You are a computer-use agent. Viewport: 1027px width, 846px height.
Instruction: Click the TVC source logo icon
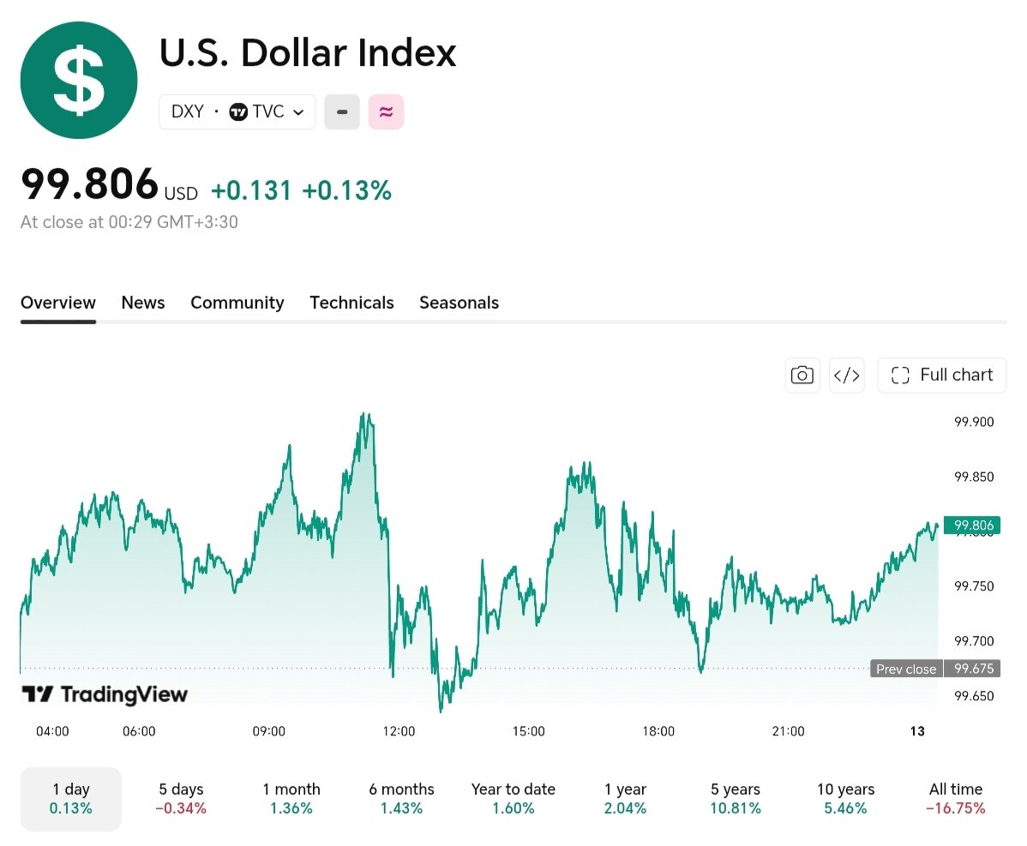[238, 112]
